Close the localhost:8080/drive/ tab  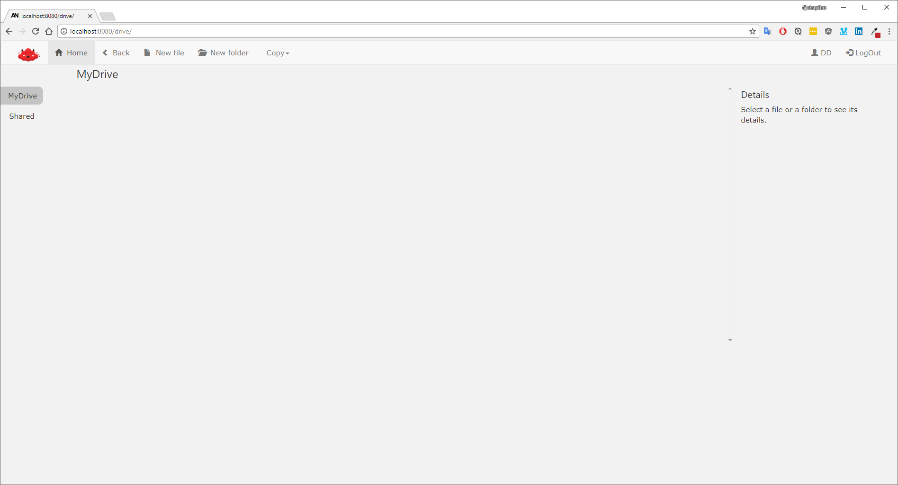click(90, 16)
